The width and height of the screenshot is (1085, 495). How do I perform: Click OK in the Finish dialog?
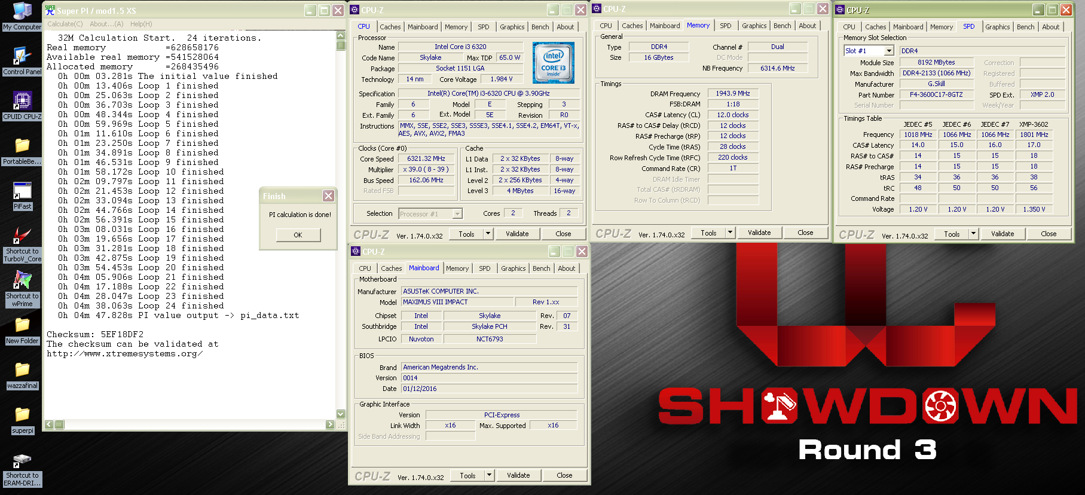tap(298, 235)
